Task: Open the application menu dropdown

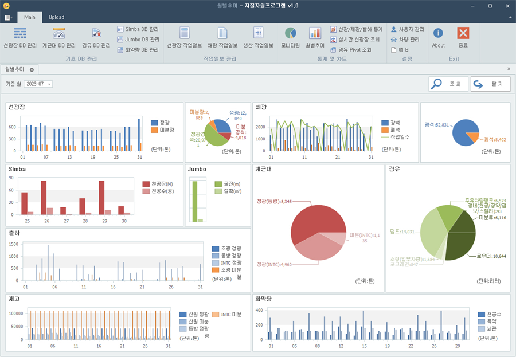Action: (9, 18)
